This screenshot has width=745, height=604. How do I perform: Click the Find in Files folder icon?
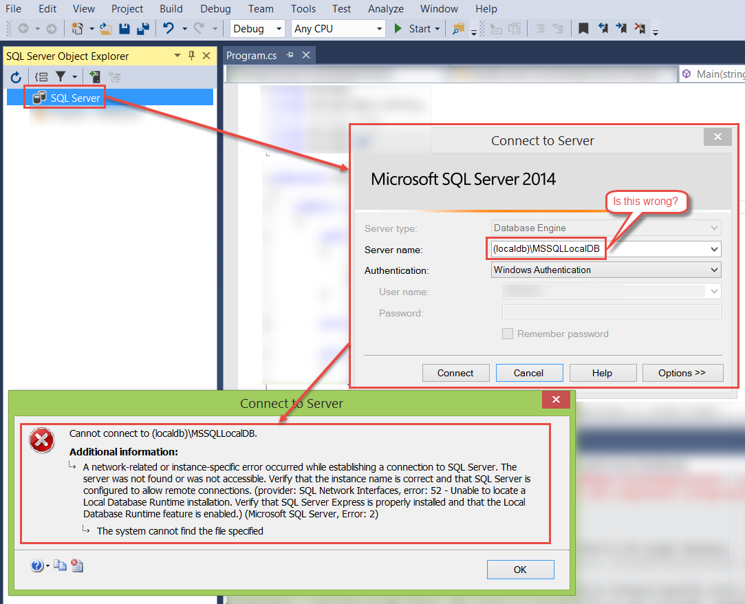[458, 29]
